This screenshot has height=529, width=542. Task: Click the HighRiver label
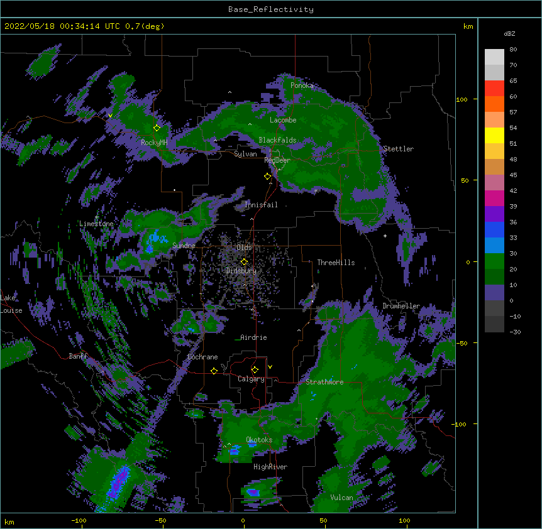270,467
